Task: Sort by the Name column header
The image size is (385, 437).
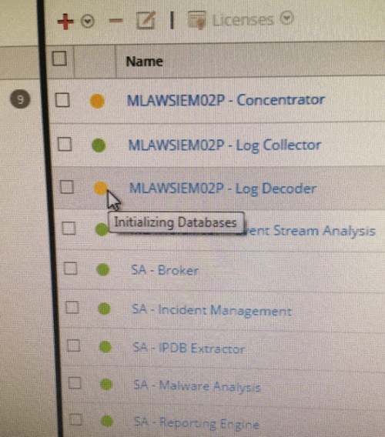Action: click(x=144, y=62)
